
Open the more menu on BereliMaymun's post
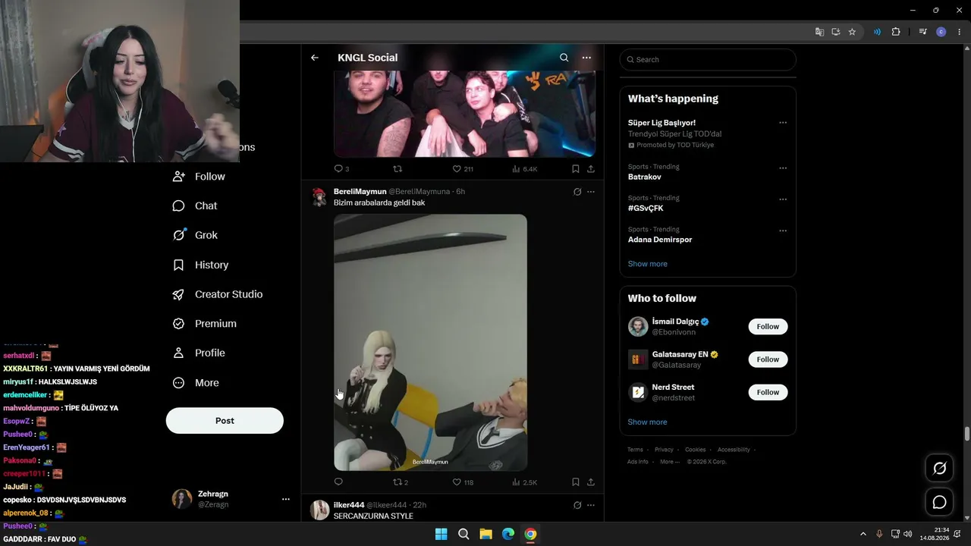[x=591, y=192]
